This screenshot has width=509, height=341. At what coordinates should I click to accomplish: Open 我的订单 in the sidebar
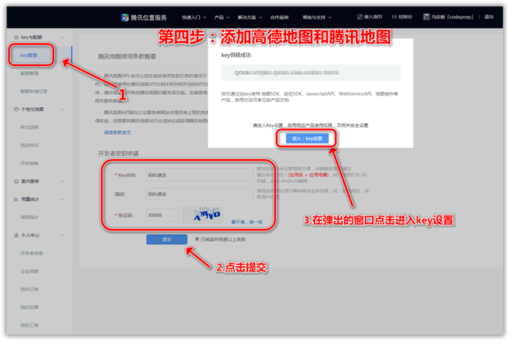pyautogui.click(x=29, y=290)
